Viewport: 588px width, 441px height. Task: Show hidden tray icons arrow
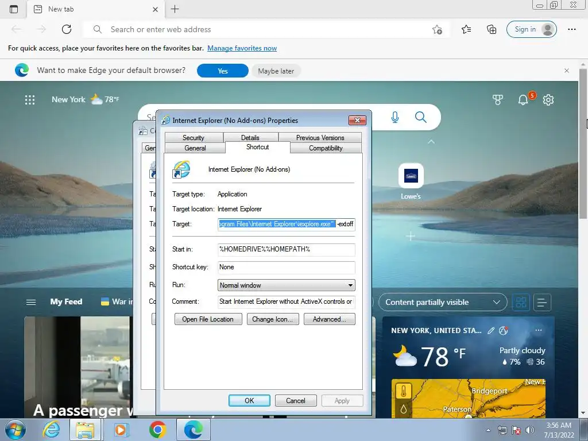coord(488,430)
